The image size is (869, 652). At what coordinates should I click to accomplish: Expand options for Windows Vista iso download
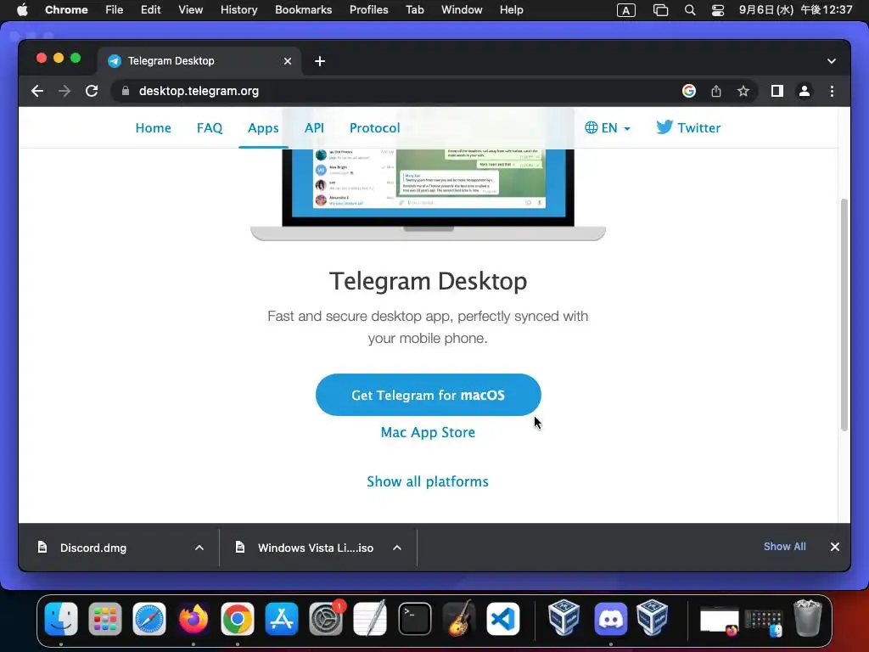click(397, 548)
